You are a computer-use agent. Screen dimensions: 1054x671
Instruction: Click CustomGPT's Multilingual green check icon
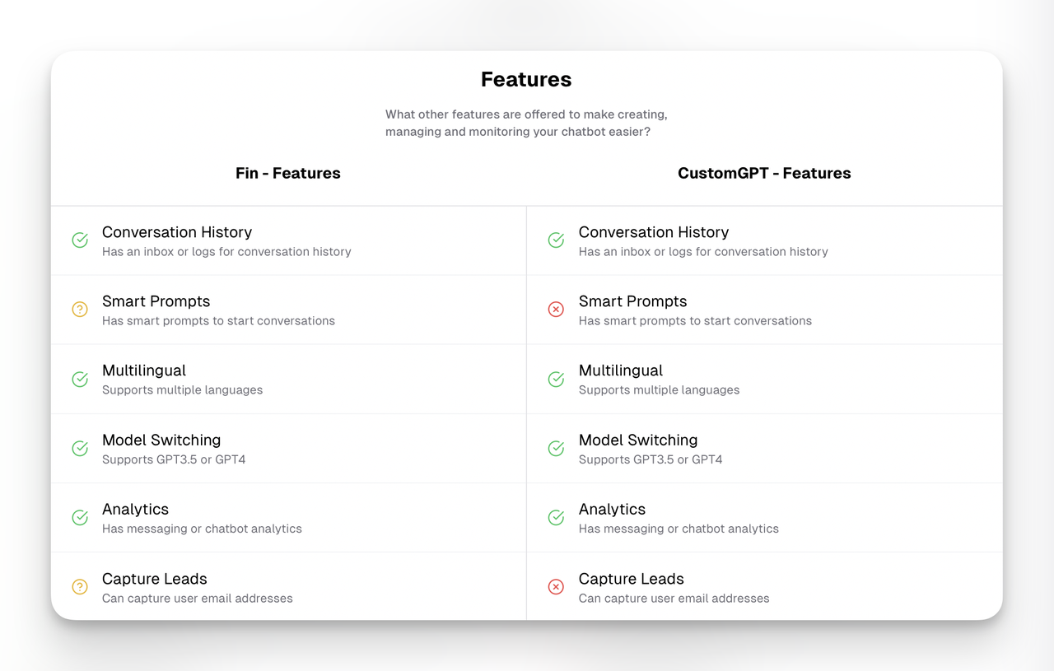[557, 379]
